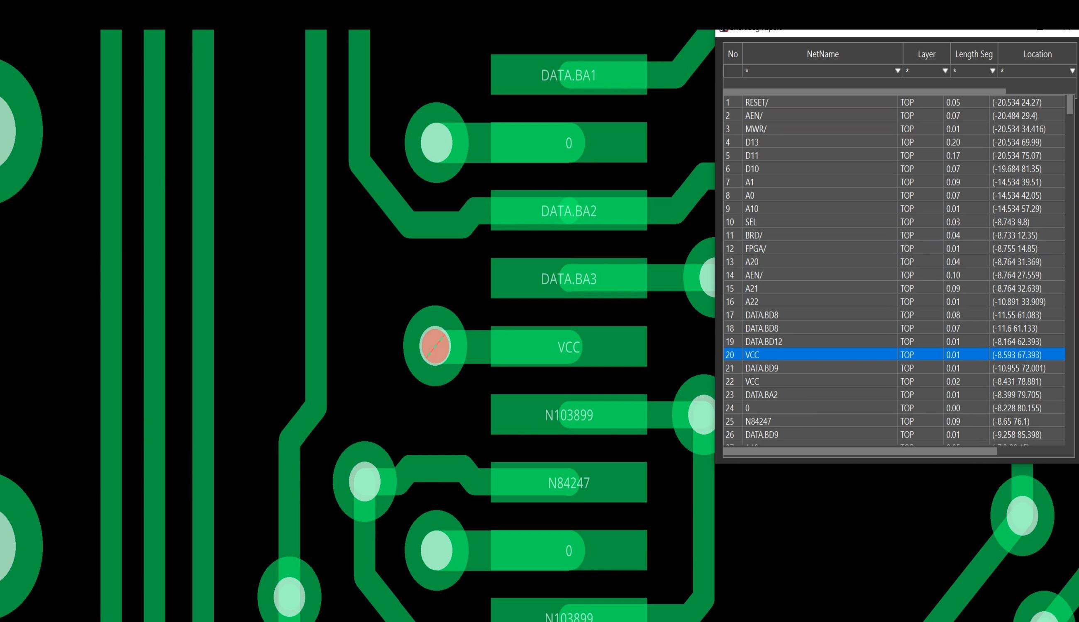Sort by the Length Seg column header
1079x622 pixels.
tap(974, 54)
